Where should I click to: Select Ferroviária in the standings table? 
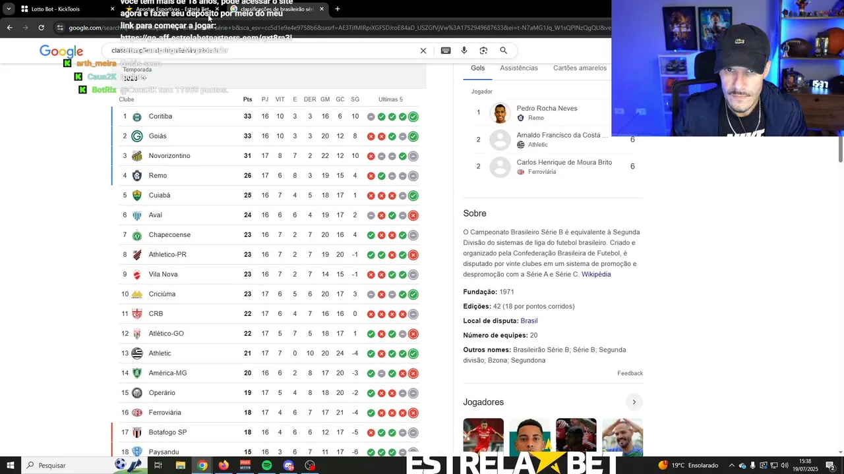point(165,413)
